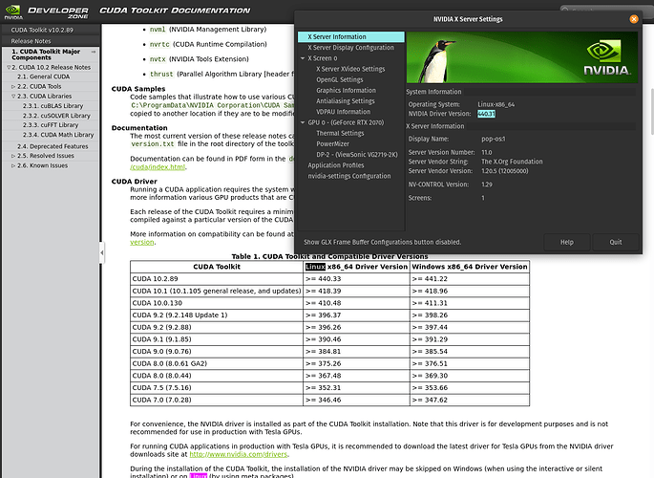This screenshot has height=478, width=654.
Task: Click highlighted Linux word in table header
Action: [x=315, y=267]
